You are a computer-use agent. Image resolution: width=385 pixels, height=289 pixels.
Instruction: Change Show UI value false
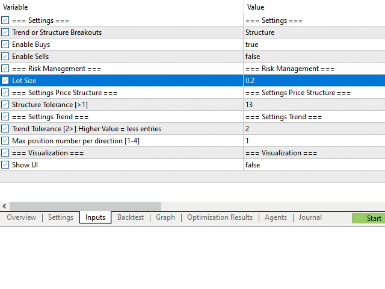pos(314,164)
